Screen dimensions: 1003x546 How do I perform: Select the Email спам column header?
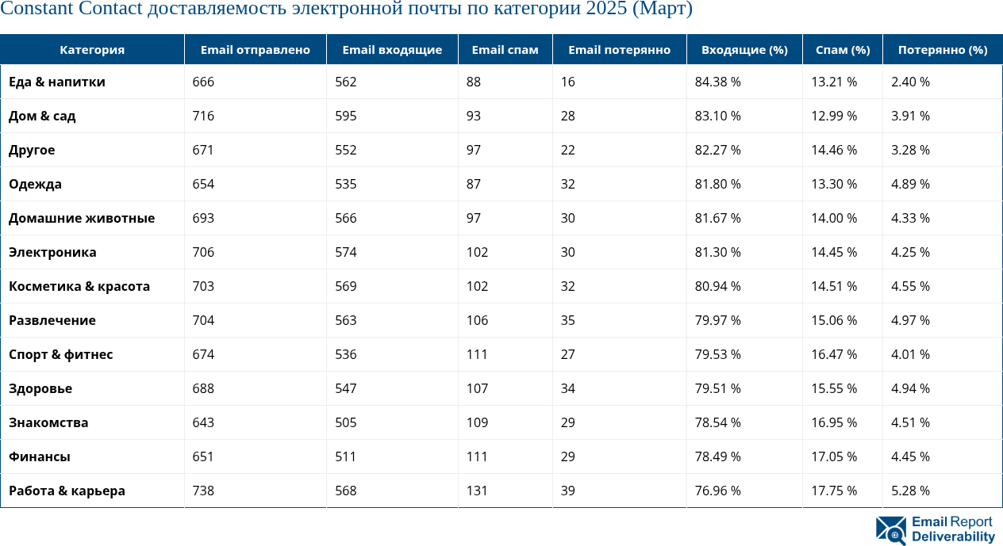point(505,48)
